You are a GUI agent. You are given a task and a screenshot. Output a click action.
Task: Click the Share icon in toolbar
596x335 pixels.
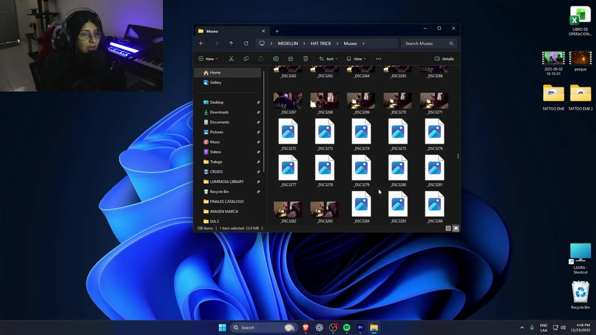coord(291,59)
